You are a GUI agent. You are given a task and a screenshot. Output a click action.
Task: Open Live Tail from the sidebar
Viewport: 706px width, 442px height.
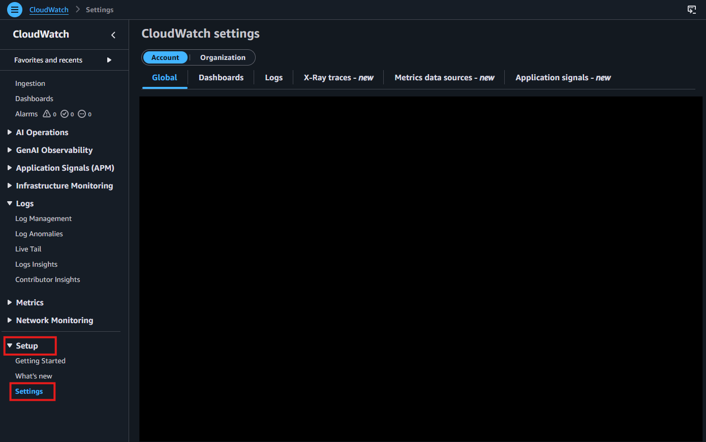(28, 249)
